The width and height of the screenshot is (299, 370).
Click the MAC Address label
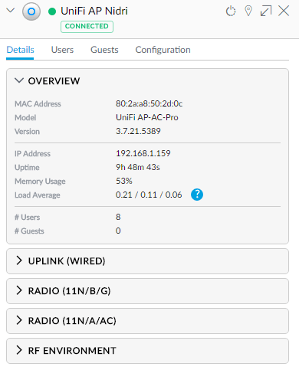(x=38, y=104)
